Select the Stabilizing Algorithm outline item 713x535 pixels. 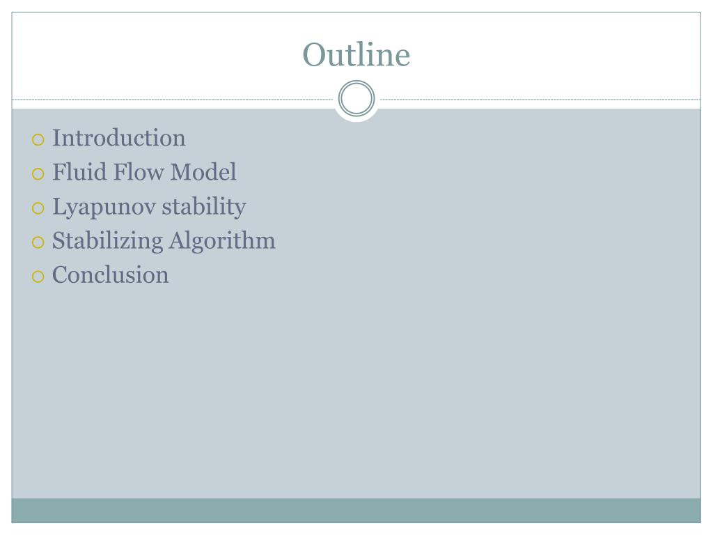pos(164,241)
